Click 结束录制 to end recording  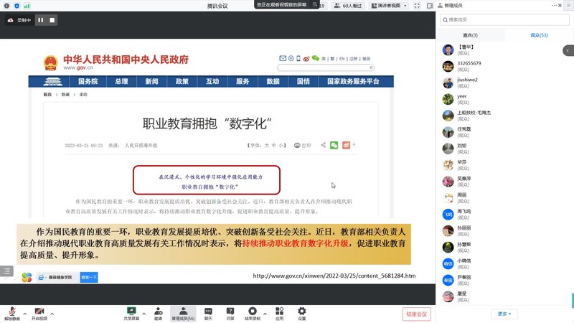coord(255,313)
